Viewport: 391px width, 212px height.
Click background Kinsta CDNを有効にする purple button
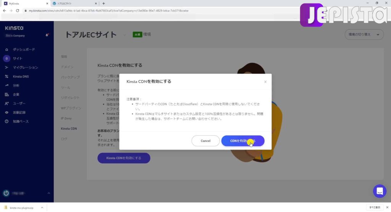124,158
